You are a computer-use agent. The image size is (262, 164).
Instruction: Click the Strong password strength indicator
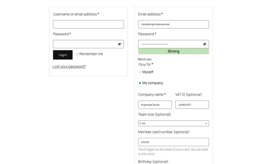(174, 51)
